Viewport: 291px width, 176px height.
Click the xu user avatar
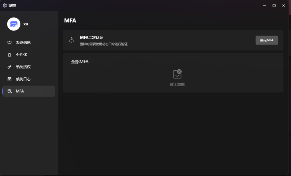click(14, 24)
